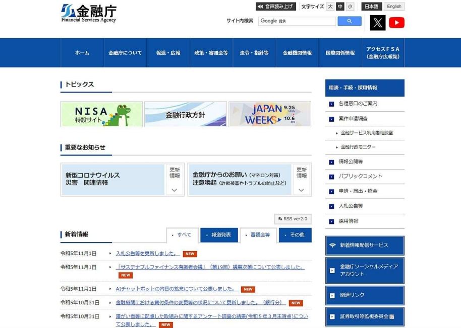
Task: Open the JAPAN WEEKS event banner
Action: (269, 114)
